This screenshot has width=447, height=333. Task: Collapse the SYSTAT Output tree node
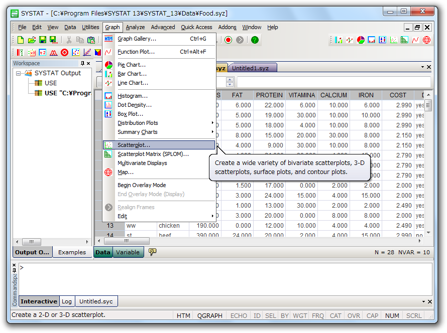(x=18, y=73)
